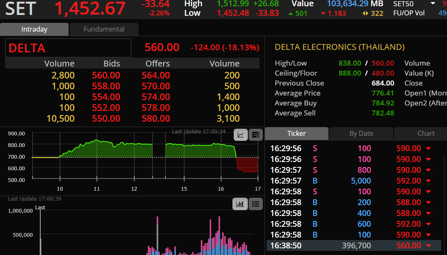Click the Previous Close value 684.00
447x255 pixels.
pyautogui.click(x=383, y=83)
